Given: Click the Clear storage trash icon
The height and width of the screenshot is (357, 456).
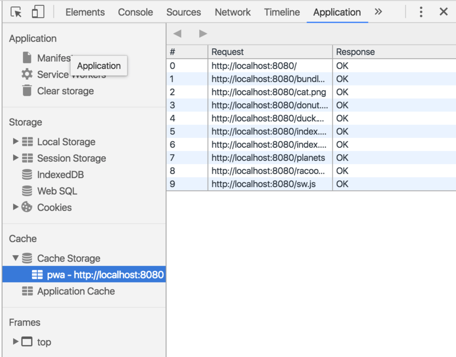Looking at the screenshot, I should tap(28, 91).
